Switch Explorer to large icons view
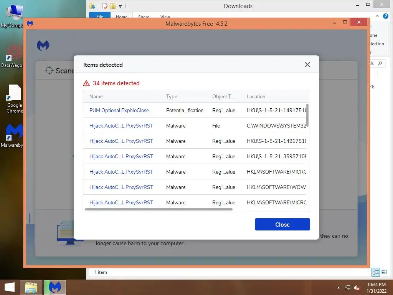The image size is (393, 295). pos(384,272)
